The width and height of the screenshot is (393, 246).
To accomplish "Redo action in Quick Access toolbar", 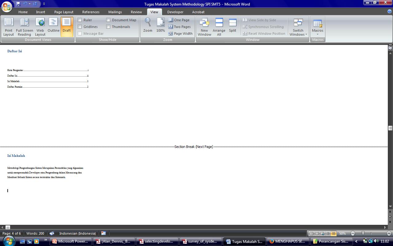I will [35, 4].
